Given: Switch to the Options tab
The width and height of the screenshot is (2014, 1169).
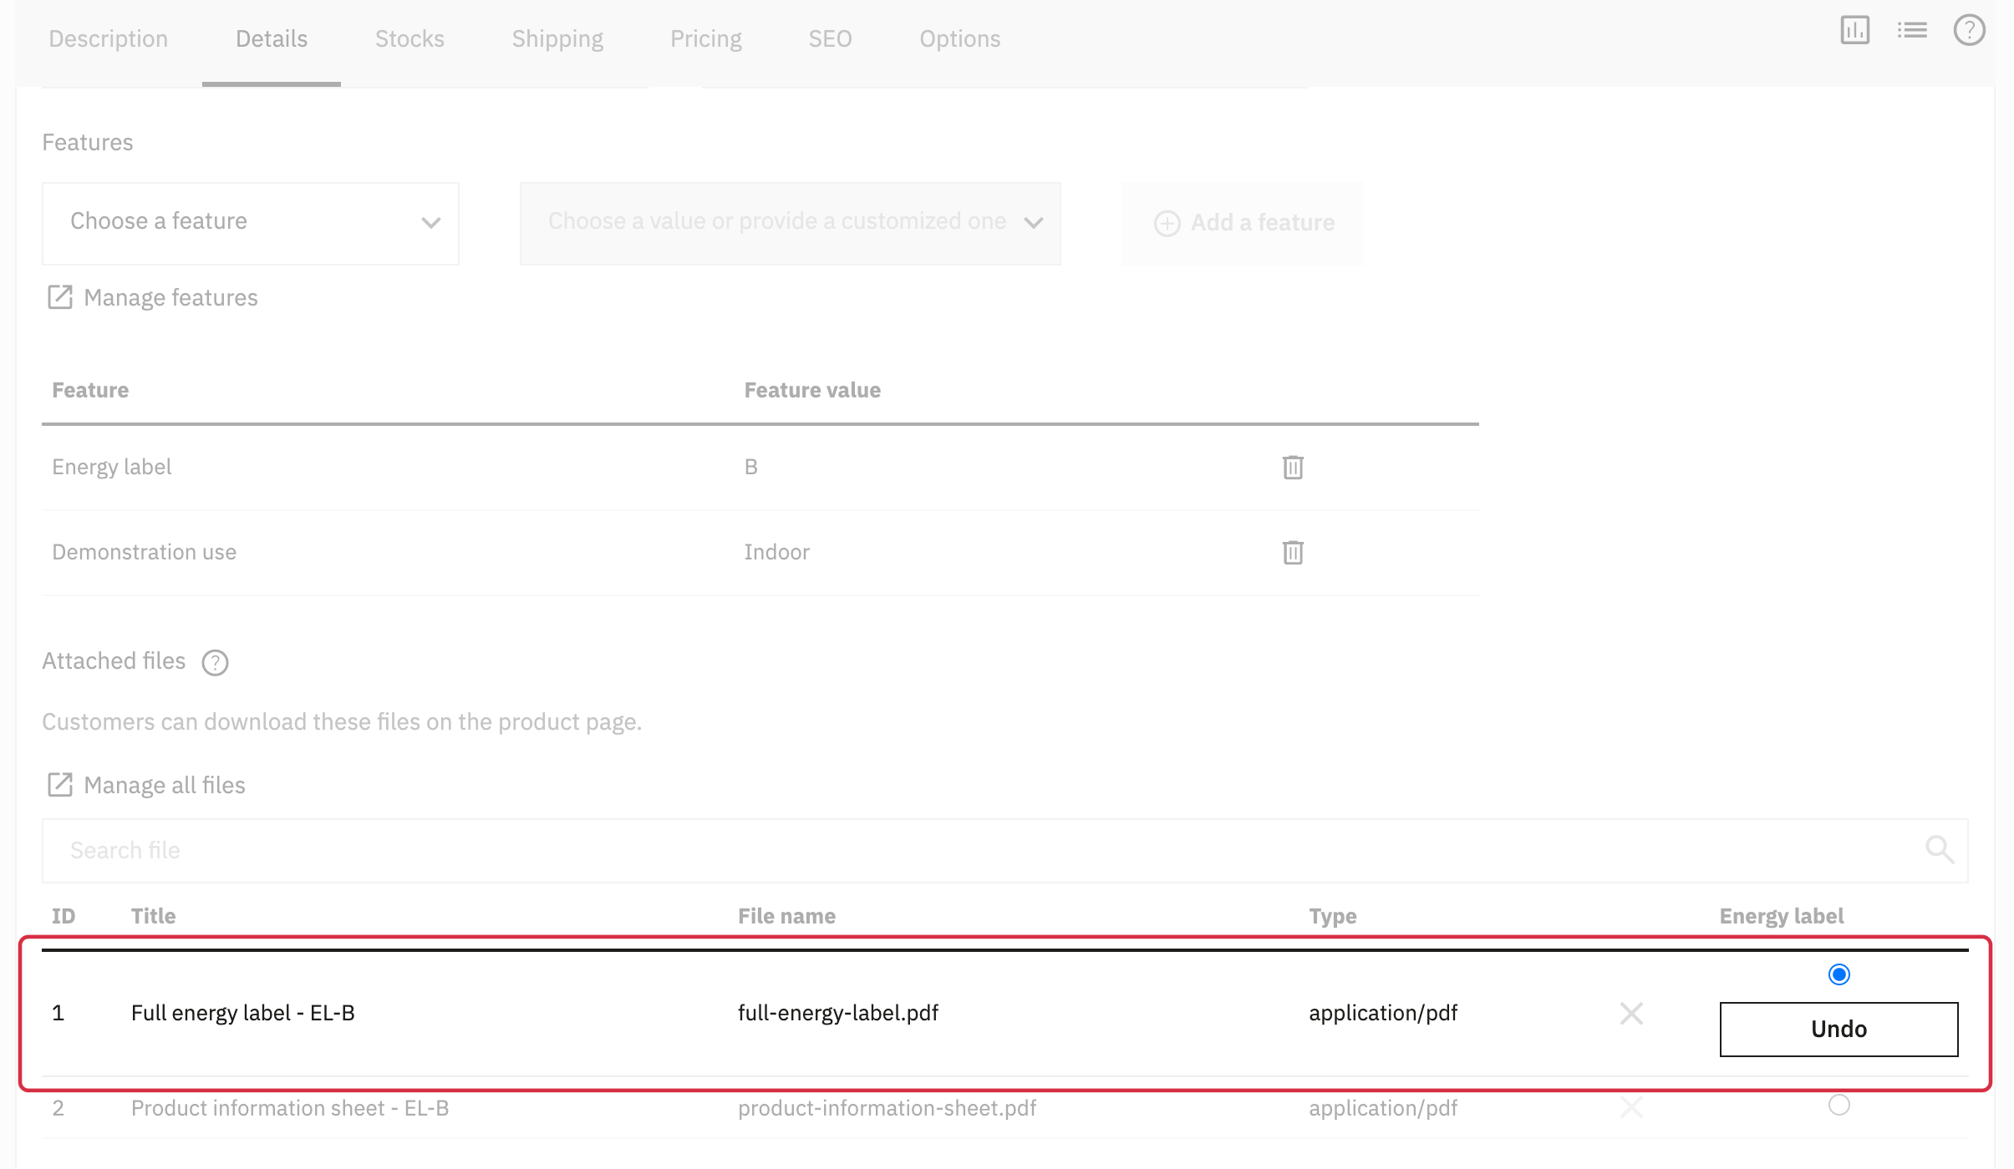Looking at the screenshot, I should click(x=959, y=39).
